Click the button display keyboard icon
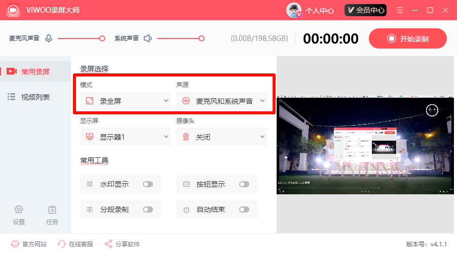457x254 pixels. point(186,184)
